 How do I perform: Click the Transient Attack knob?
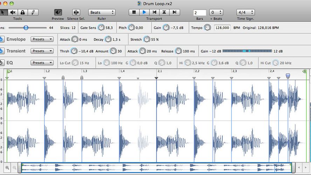(x=143, y=51)
